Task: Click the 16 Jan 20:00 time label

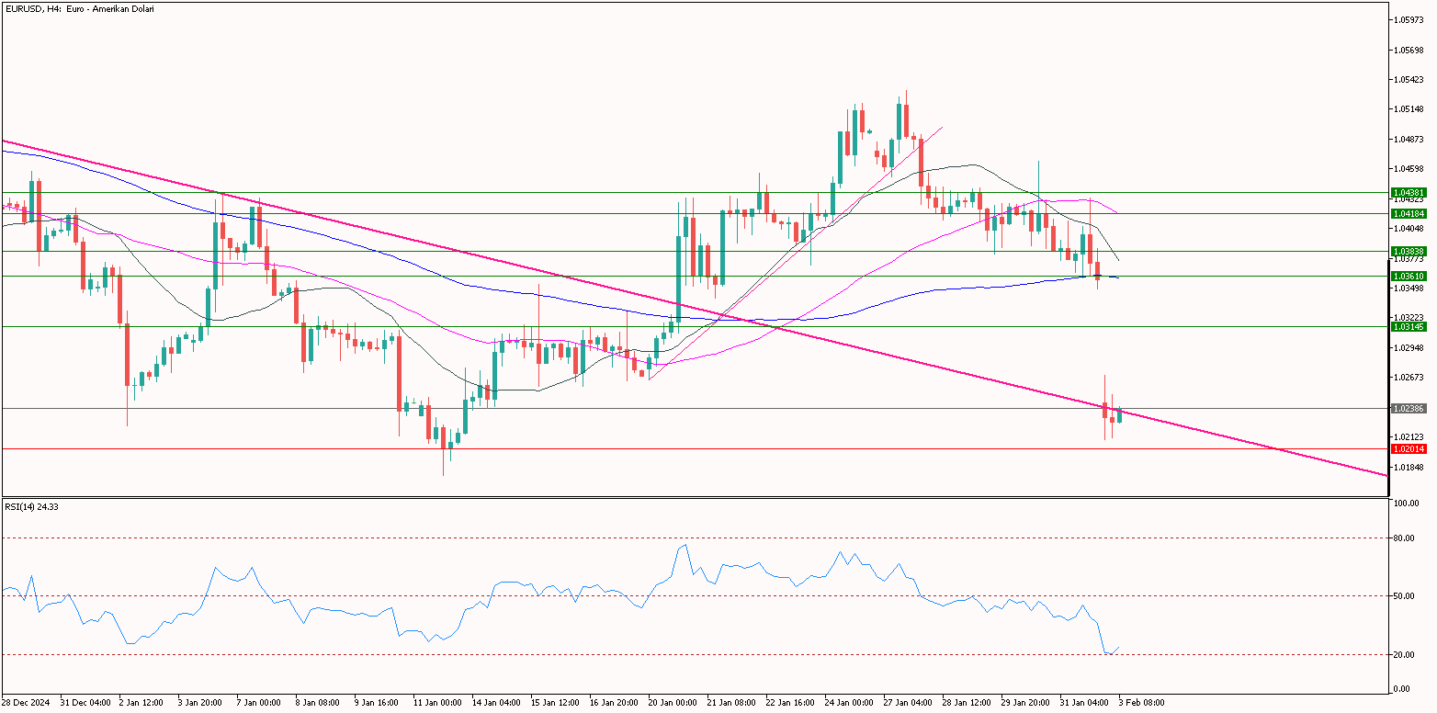Action: pos(614,703)
